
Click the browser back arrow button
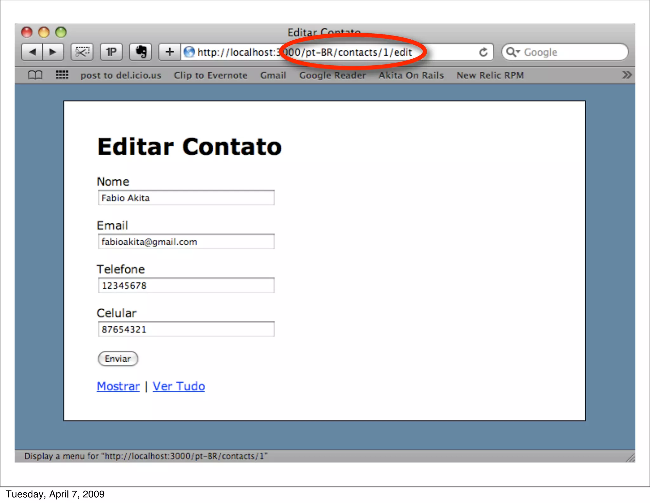point(32,52)
